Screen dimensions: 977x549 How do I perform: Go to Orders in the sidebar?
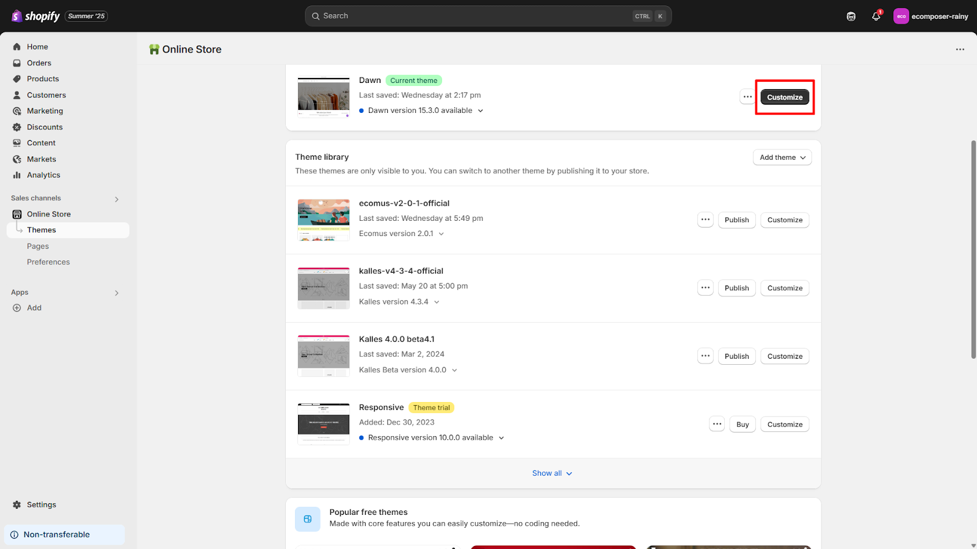(x=39, y=63)
